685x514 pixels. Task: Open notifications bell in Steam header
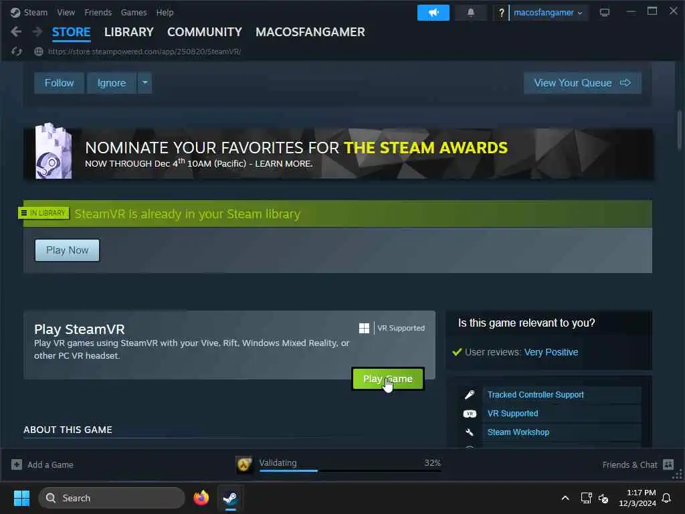click(x=470, y=13)
